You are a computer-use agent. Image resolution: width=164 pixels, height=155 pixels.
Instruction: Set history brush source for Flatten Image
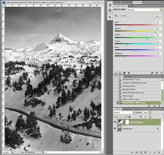coord(115,96)
